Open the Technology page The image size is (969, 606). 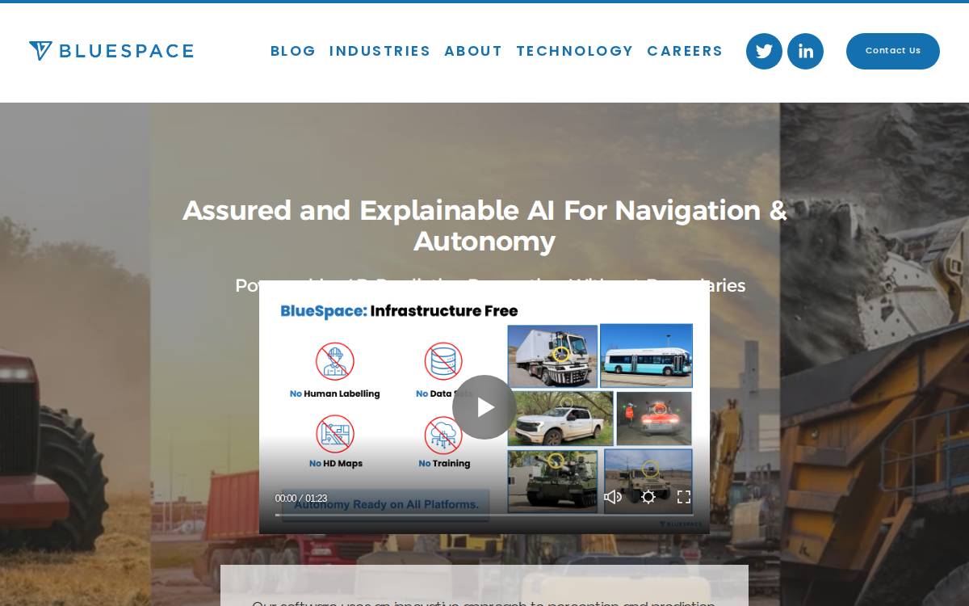pos(575,51)
